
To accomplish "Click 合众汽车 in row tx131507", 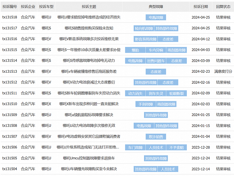I will [28, 137].
